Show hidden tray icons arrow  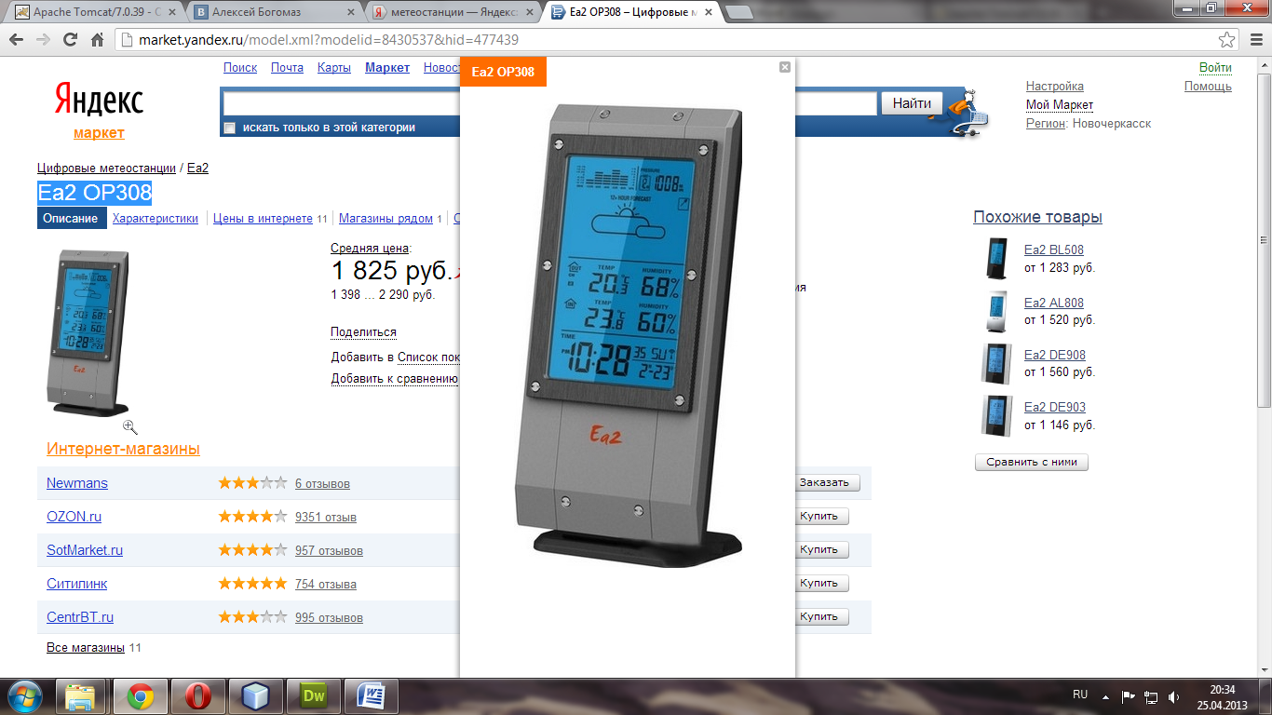click(1105, 696)
